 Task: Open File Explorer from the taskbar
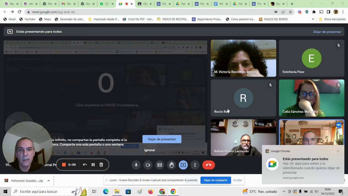(x=117, y=192)
